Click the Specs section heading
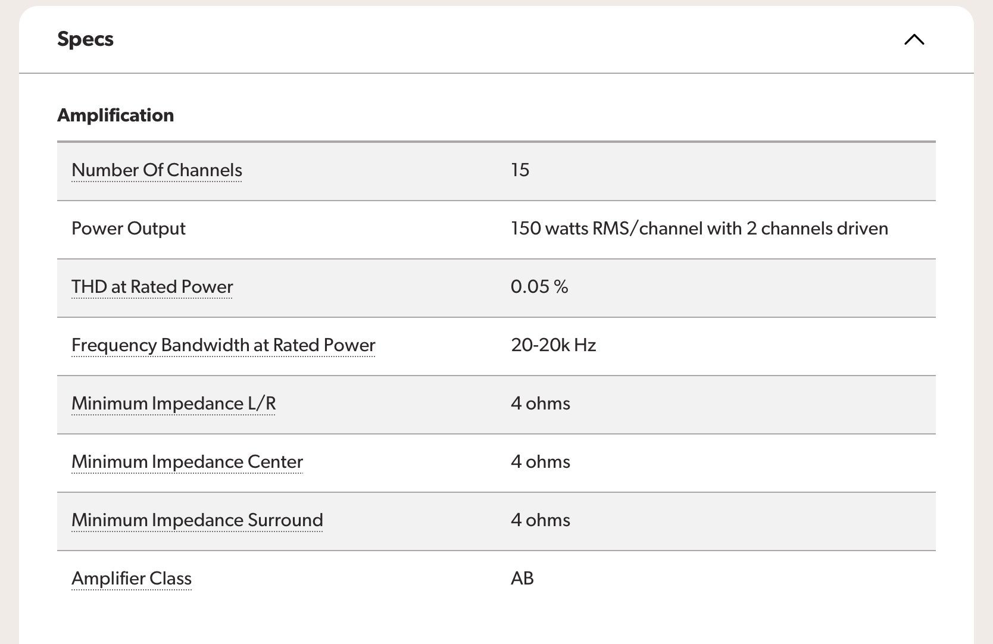 (x=85, y=39)
